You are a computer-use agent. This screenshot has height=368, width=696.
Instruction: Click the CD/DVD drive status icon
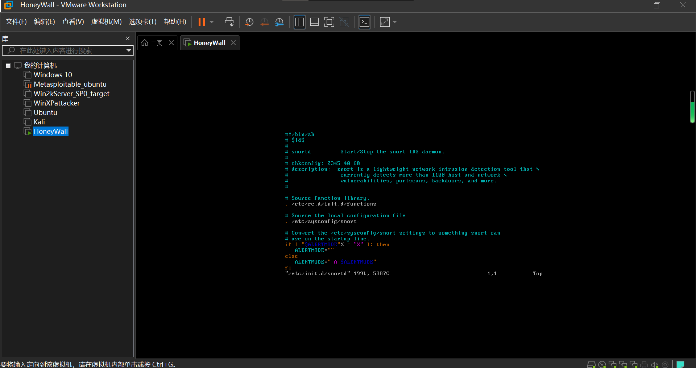pyautogui.click(x=602, y=364)
